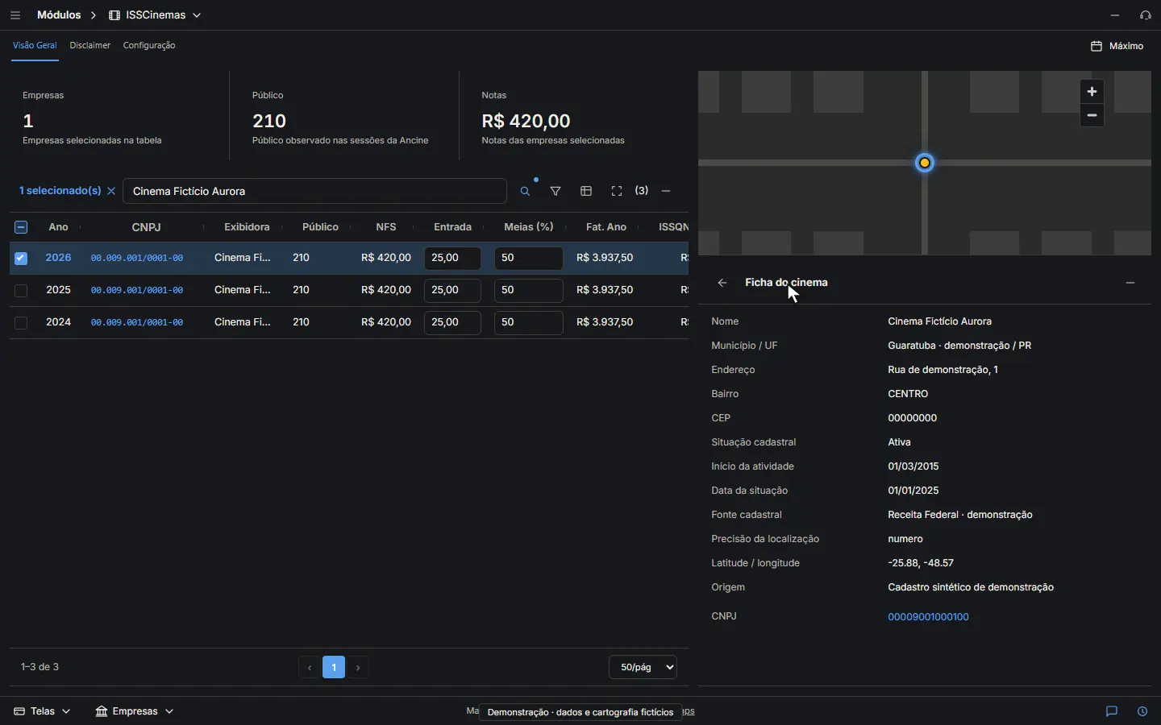
Task: Edit the Meias (%) field in 2025 row
Action: (x=529, y=290)
